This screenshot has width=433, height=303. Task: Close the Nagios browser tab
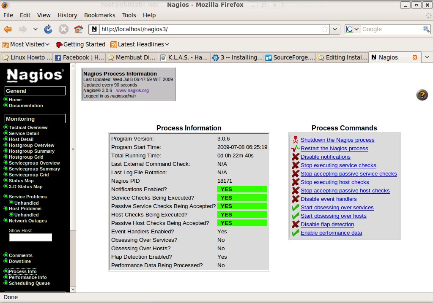pos(414,57)
